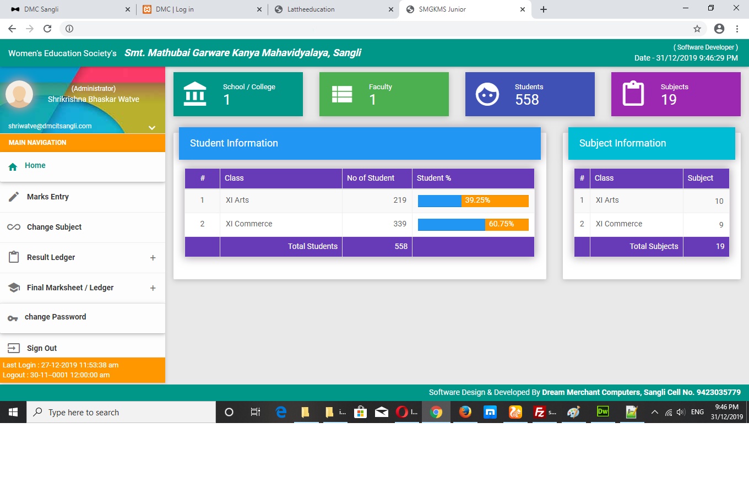Viewport: 749px width, 482px height.
Task: Click the Faculty list icon on tile
Action: point(341,94)
